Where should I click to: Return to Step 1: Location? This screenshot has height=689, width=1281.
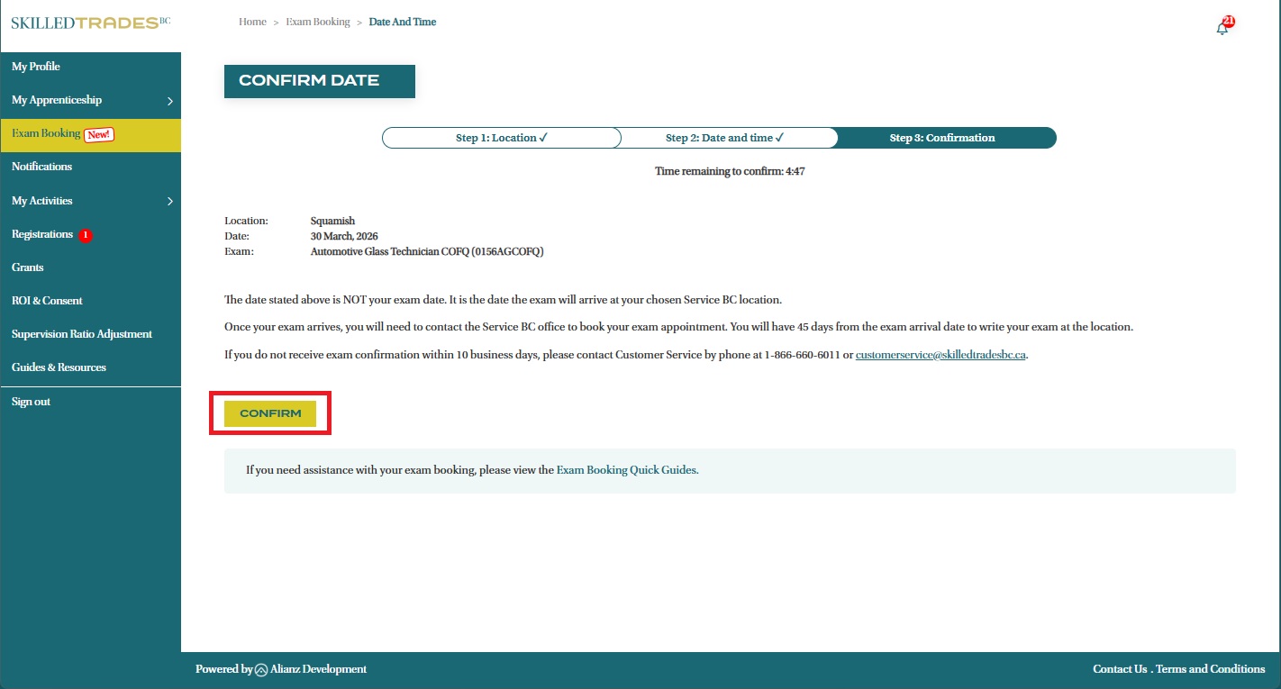(502, 138)
